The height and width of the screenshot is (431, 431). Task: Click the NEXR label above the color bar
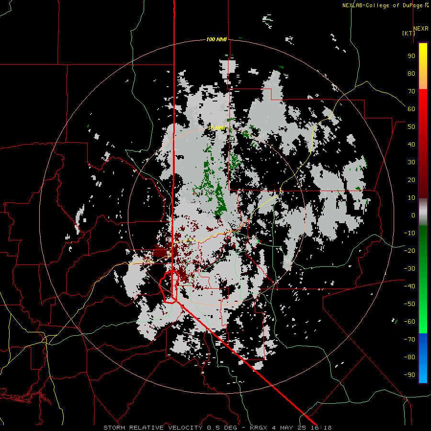coord(421,29)
